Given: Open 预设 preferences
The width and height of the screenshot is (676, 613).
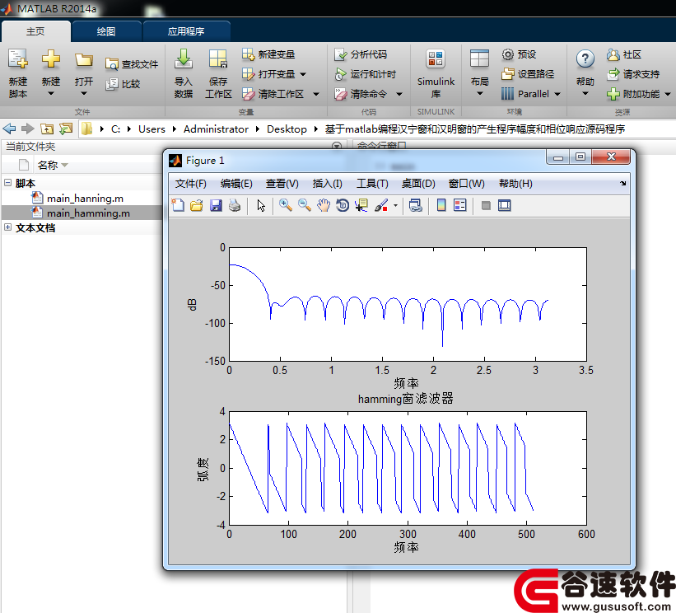Looking at the screenshot, I should tap(519, 54).
